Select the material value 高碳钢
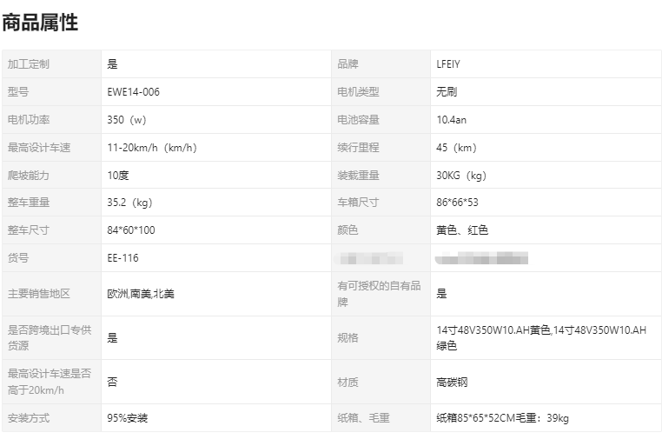662x446 pixels. (452, 383)
